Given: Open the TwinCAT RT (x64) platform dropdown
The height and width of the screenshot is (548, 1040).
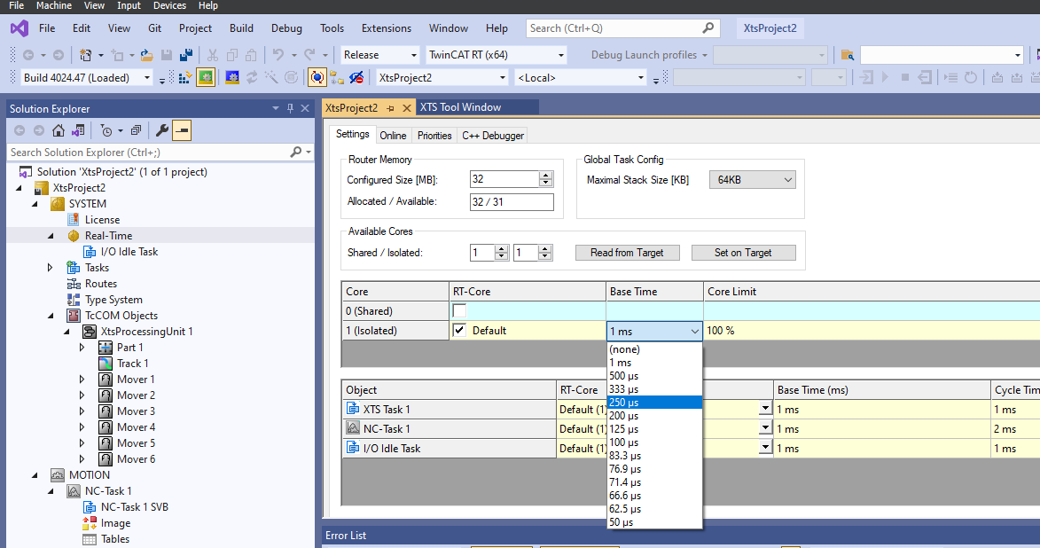Looking at the screenshot, I should point(561,55).
